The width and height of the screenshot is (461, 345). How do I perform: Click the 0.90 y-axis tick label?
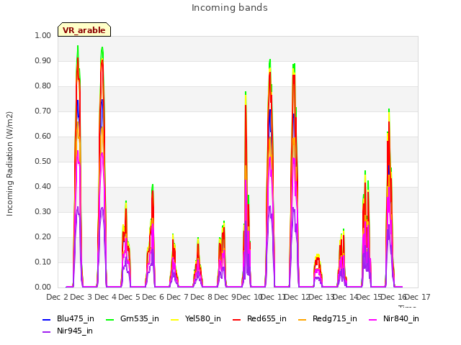coord(43,60)
